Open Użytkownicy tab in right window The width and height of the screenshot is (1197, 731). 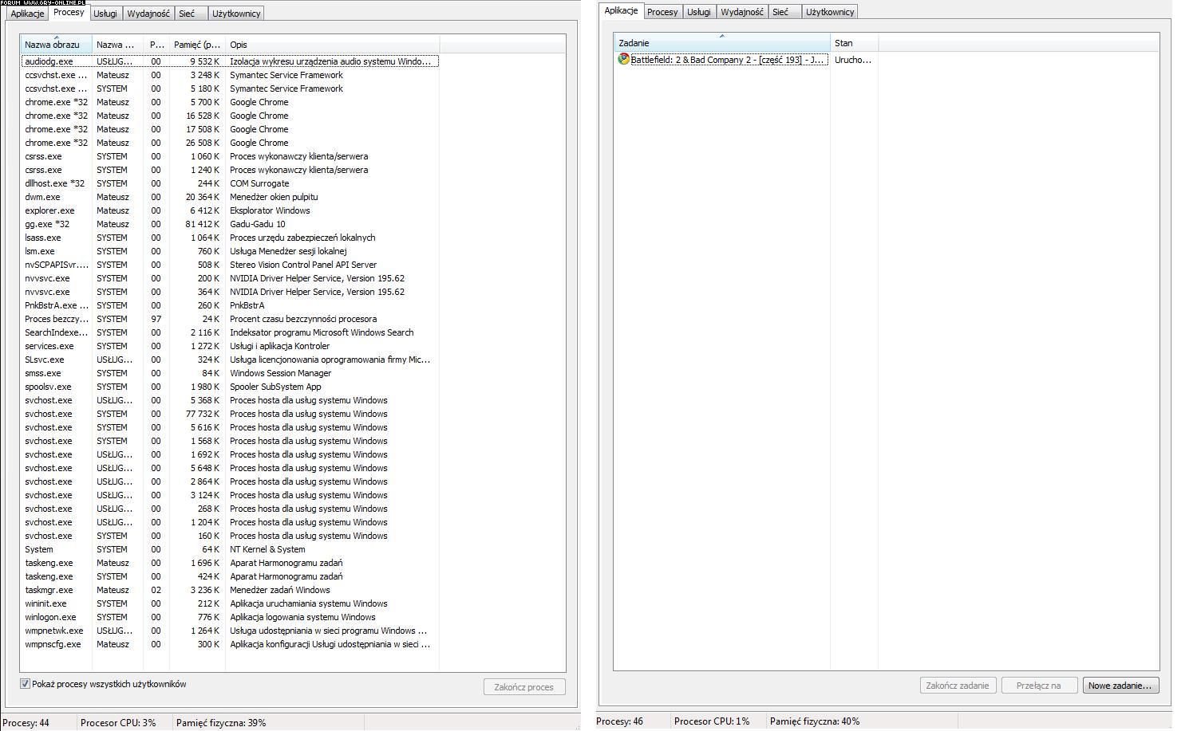830,12
